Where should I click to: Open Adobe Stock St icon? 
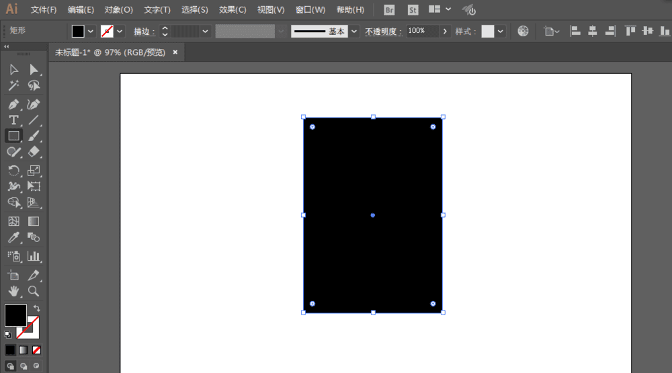413,10
